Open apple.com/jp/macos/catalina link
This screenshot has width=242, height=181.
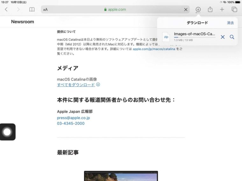pyautogui.click(x=154, y=49)
